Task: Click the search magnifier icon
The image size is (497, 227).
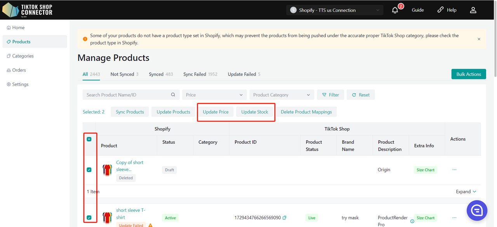Action: point(173,95)
